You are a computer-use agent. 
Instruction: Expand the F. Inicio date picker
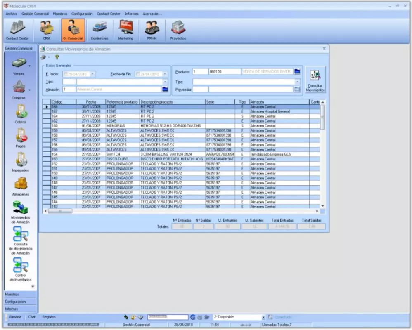pyautogui.click(x=92, y=74)
